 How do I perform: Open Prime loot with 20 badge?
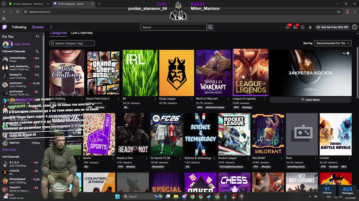tap(288, 27)
